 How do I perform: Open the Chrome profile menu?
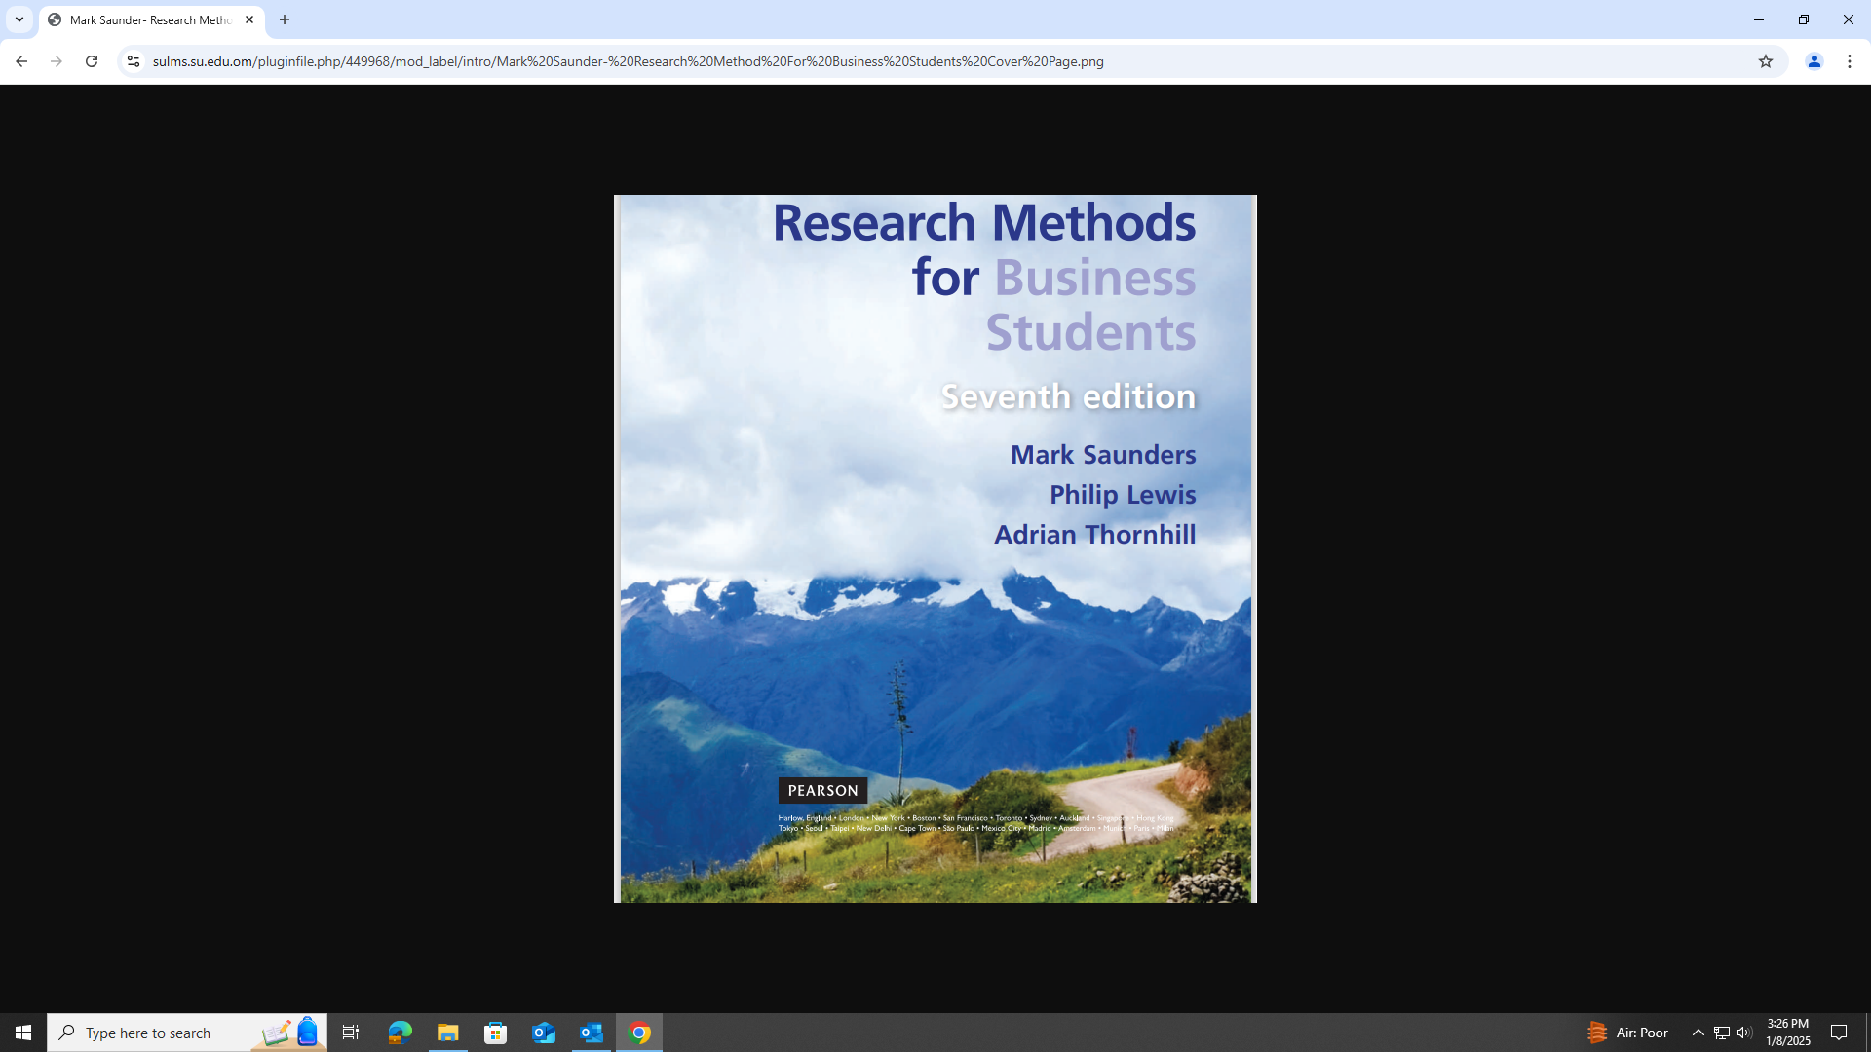[x=1814, y=60]
